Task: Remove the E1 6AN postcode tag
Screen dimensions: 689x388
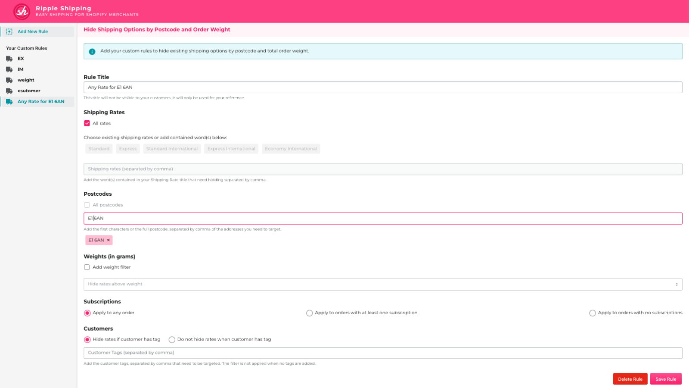Action: [x=109, y=240]
